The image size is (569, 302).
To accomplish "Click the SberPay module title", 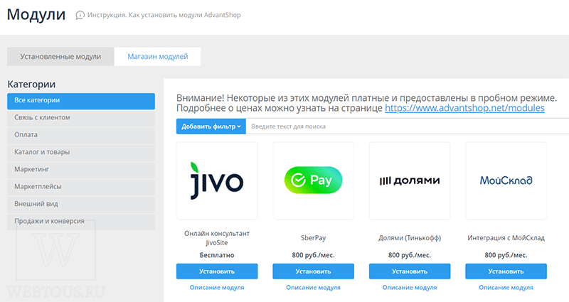I will pyautogui.click(x=313, y=238).
